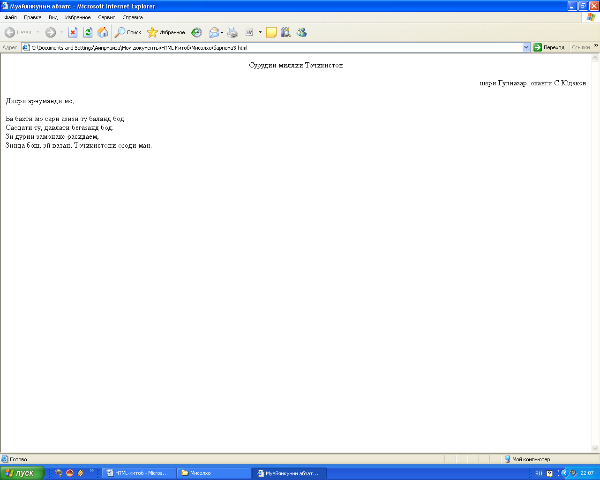Click the Refresh page icon
Image resolution: width=600 pixels, height=480 pixels.
click(x=88, y=32)
